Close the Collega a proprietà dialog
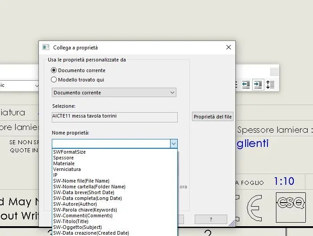This screenshot has height=236, width=313. click(229, 47)
